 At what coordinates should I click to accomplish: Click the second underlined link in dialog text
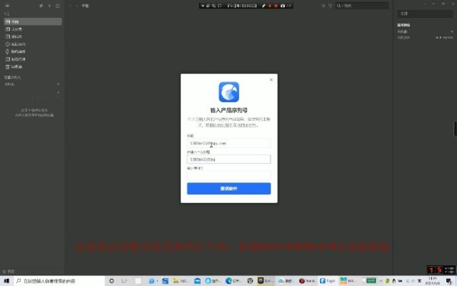click(246, 125)
